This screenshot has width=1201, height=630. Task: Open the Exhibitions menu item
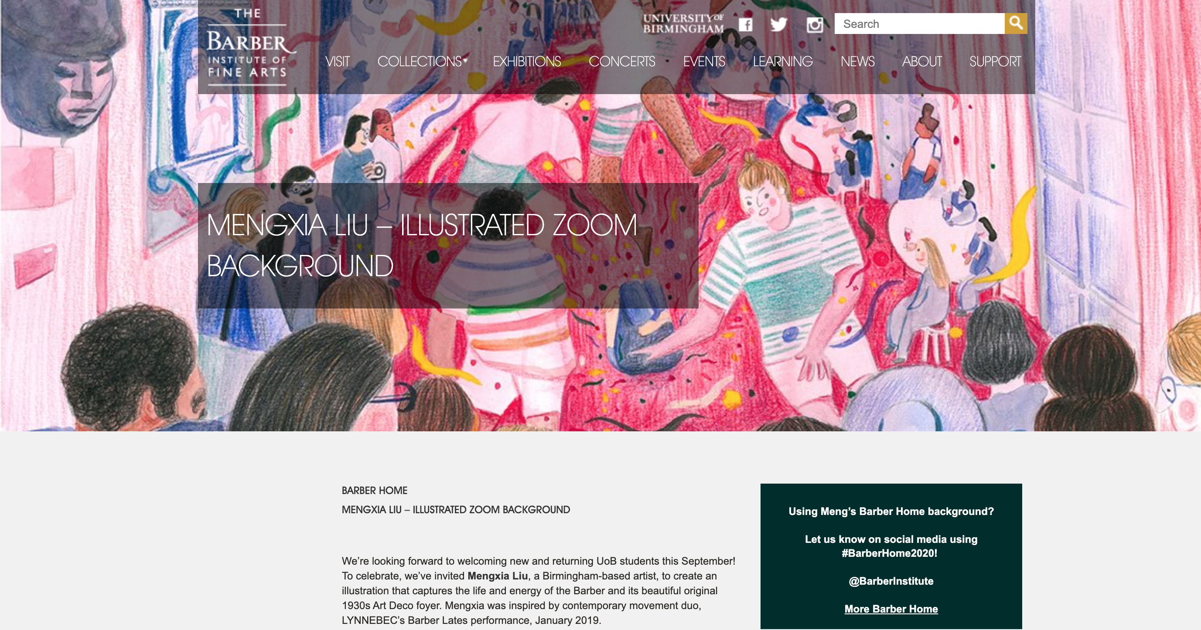point(526,61)
